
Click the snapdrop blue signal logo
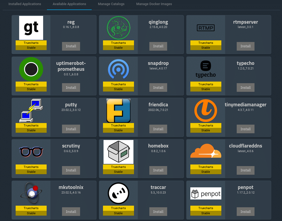[118, 69]
